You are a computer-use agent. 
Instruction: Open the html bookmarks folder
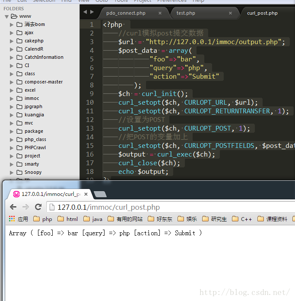[x=68, y=219]
